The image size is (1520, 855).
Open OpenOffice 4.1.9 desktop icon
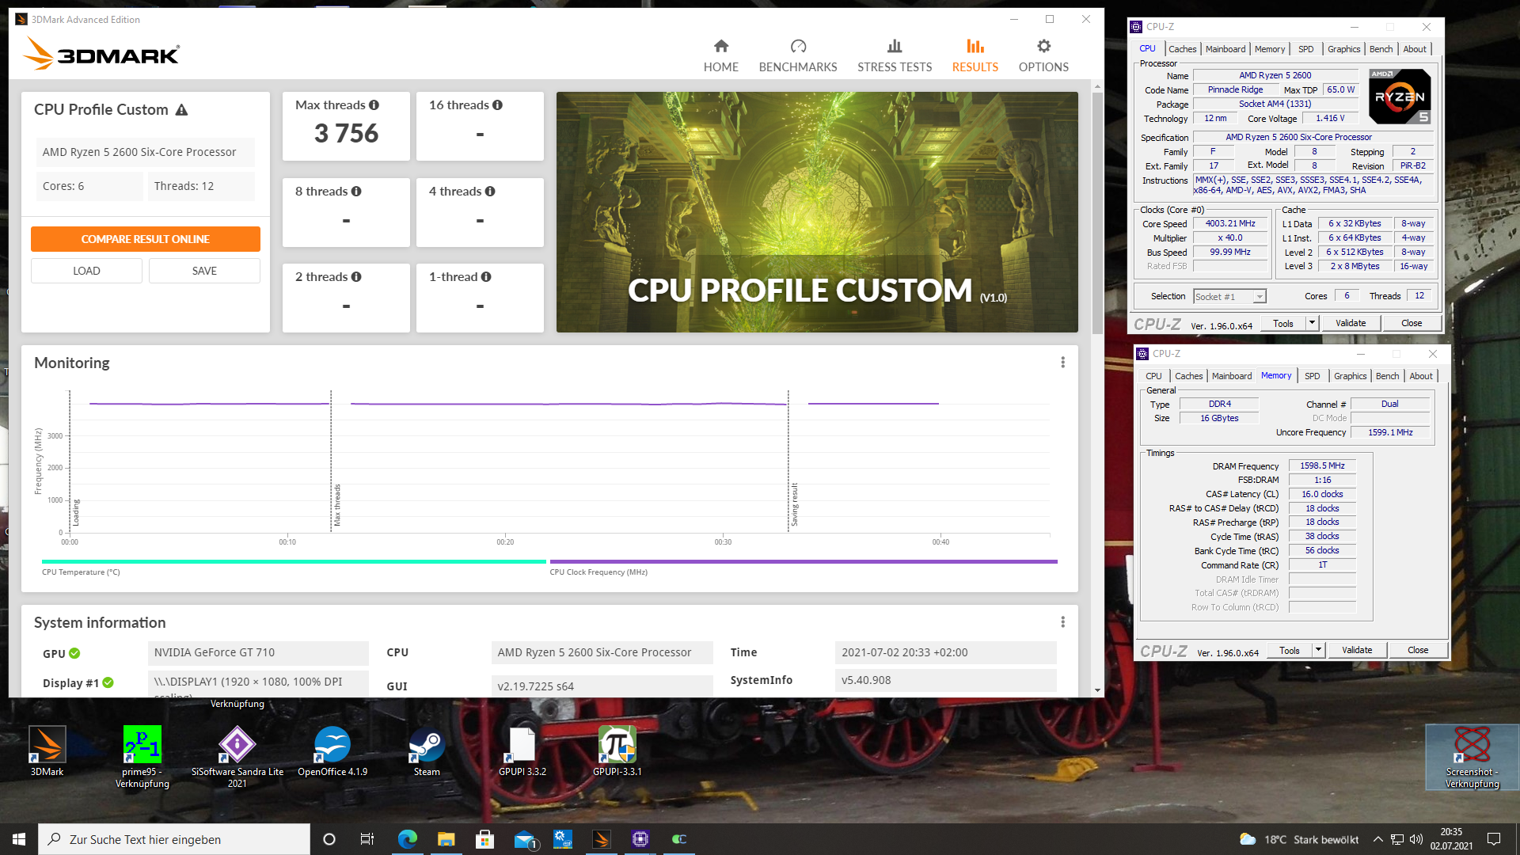click(332, 751)
